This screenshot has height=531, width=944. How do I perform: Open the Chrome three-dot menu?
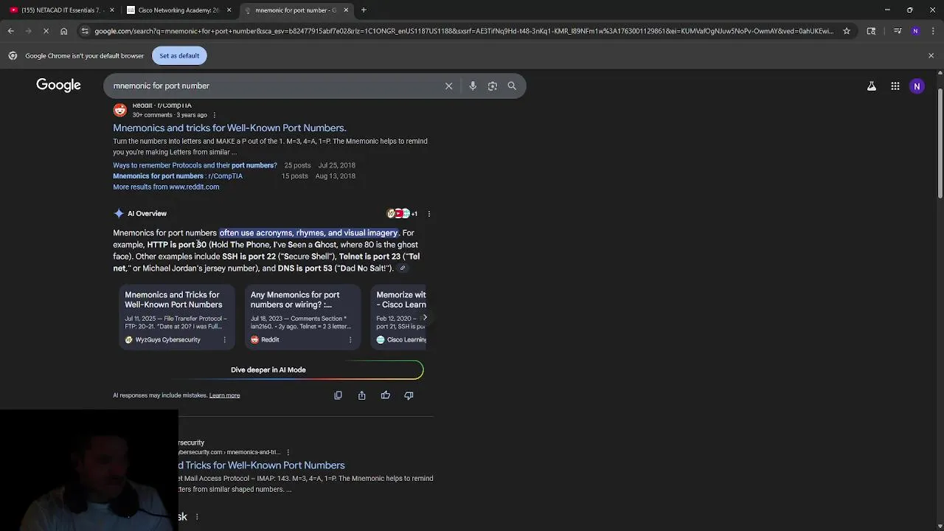[x=932, y=31]
